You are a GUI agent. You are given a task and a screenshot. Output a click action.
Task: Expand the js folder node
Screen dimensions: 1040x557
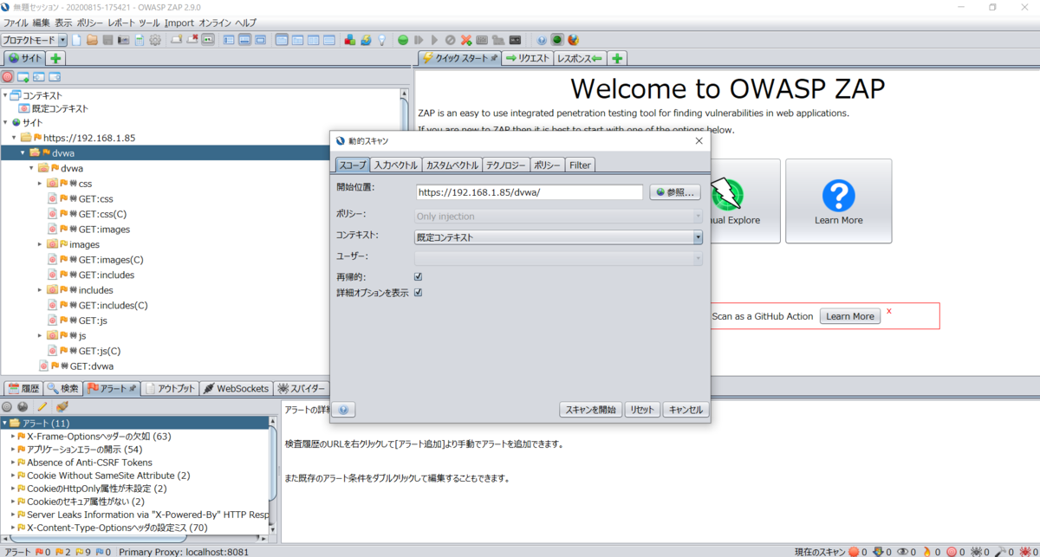coord(40,335)
